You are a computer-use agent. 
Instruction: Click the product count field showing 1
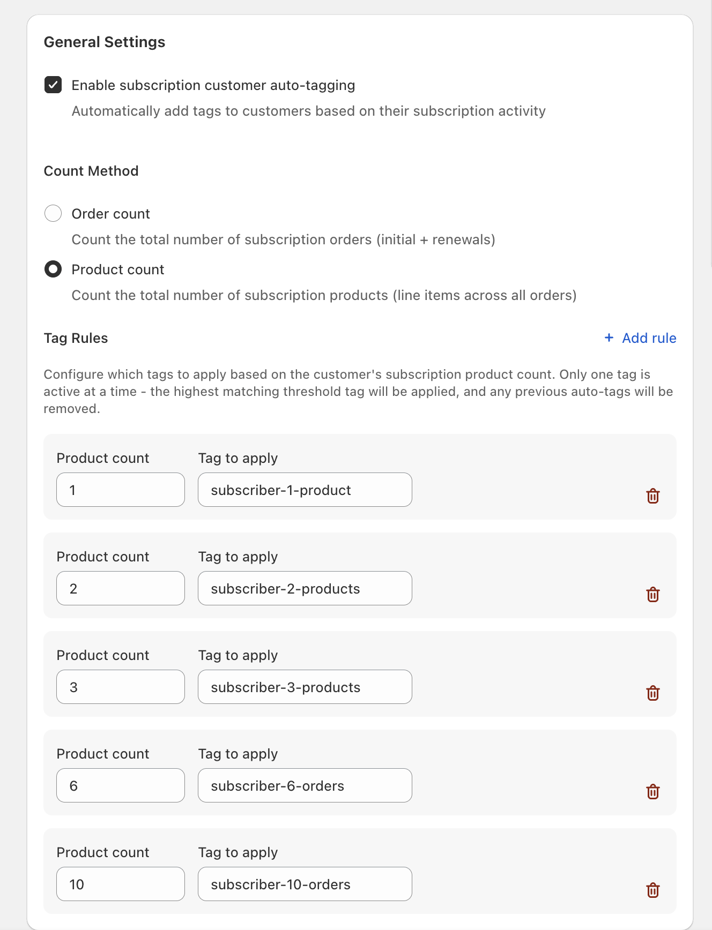point(120,490)
